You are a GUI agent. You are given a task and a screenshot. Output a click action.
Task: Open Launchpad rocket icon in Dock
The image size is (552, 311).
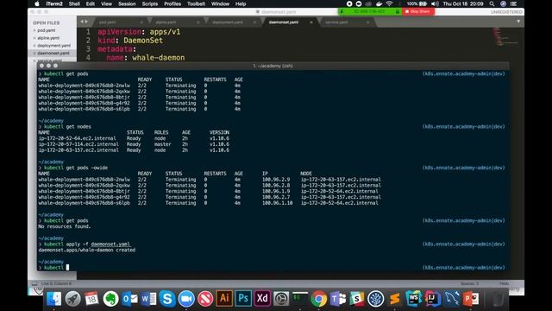click(x=72, y=299)
